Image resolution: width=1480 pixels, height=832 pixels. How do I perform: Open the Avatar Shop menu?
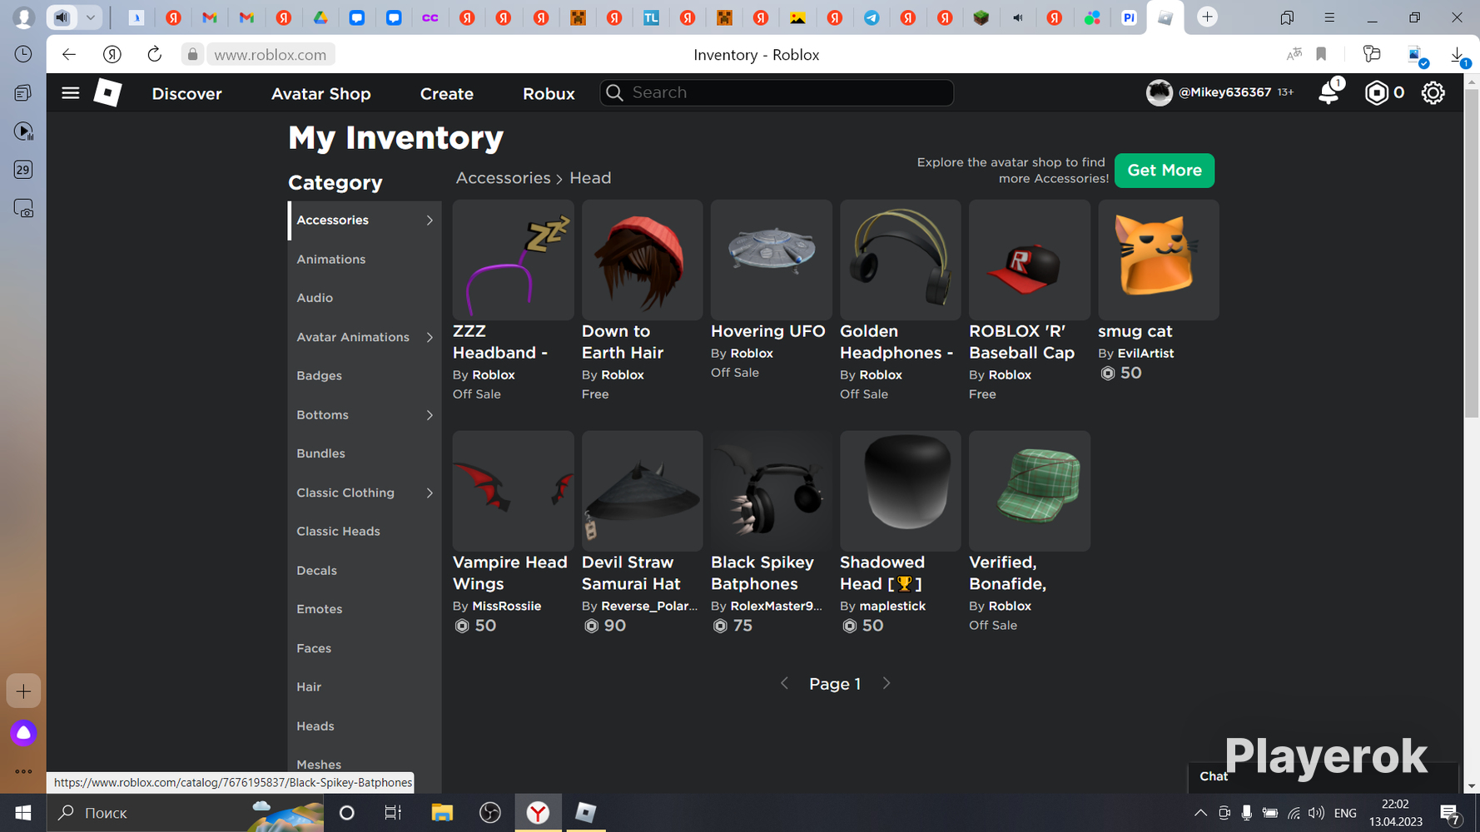tap(321, 93)
